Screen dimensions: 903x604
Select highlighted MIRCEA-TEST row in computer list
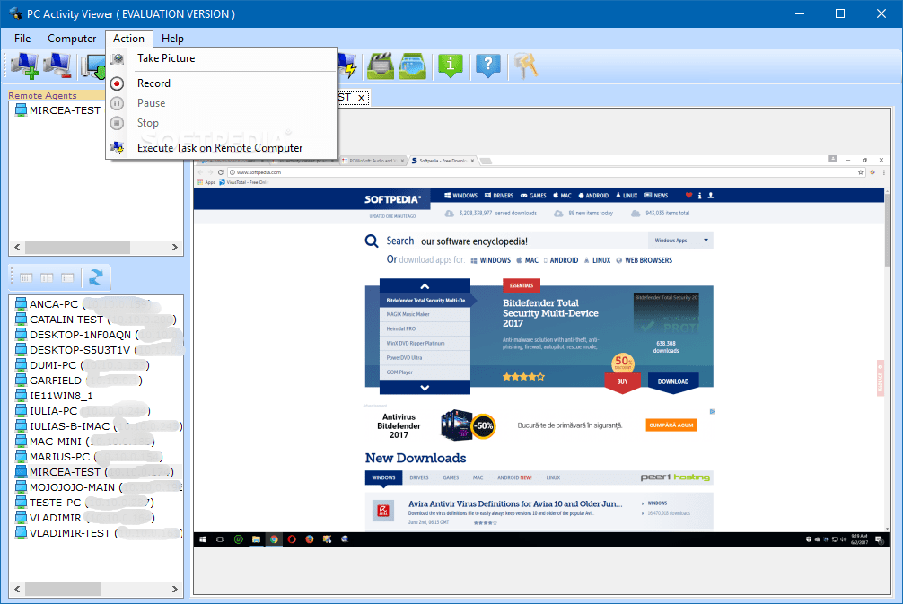click(x=96, y=472)
